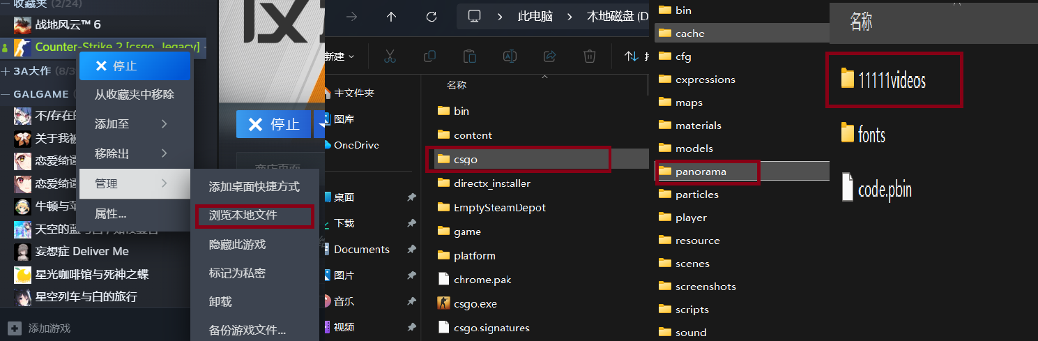Go forward with Explorer's right arrow
This screenshot has height=341, width=1038.
click(x=351, y=16)
